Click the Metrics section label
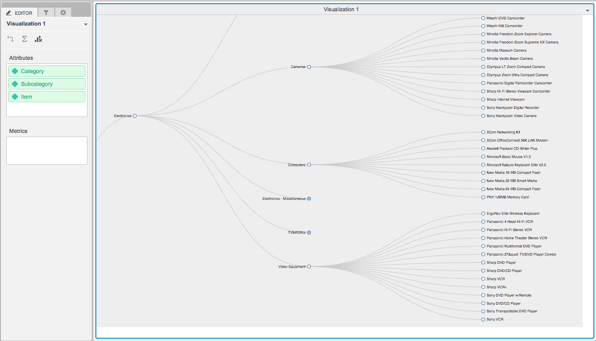Screen dimensions: 596x341 [18, 131]
